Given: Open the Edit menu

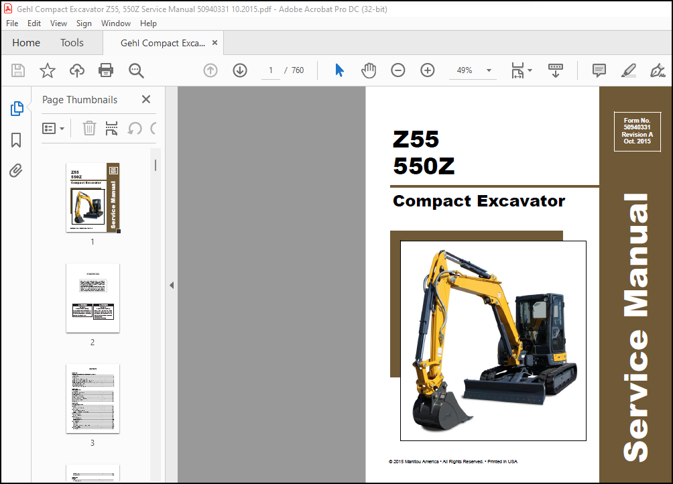Looking at the screenshot, I should tap(34, 23).
